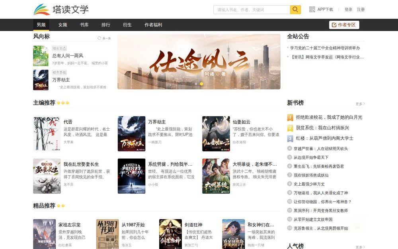Image resolution: width=398 pixels, height=249 pixels.
Task: Click the search box for book names
Action: (x=252, y=10)
